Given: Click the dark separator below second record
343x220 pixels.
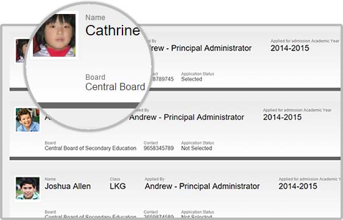Looking at the screenshot, I should pyautogui.click(x=175, y=158).
